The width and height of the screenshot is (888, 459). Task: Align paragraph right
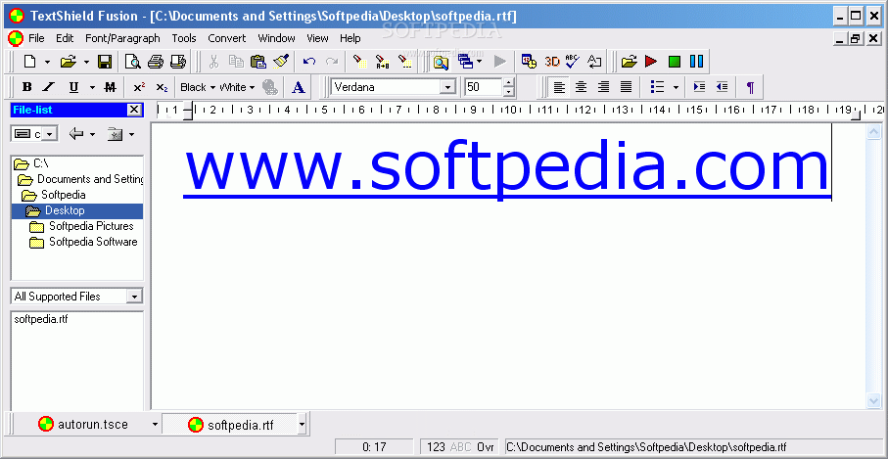pyautogui.click(x=604, y=87)
